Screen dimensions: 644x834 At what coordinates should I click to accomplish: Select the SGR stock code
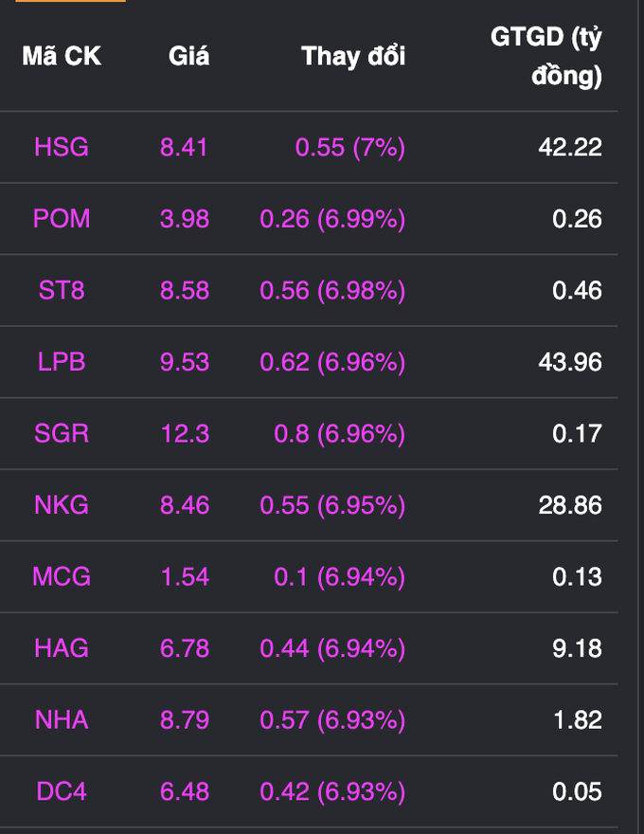(62, 433)
